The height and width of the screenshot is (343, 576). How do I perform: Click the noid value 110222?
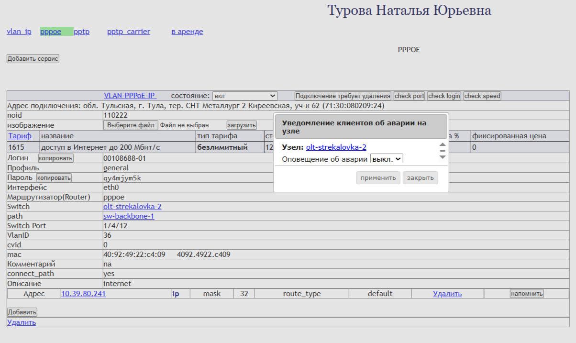pos(115,115)
